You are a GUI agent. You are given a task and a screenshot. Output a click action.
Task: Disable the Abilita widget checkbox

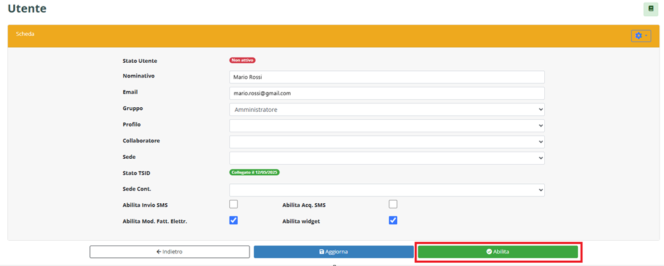[393, 220]
